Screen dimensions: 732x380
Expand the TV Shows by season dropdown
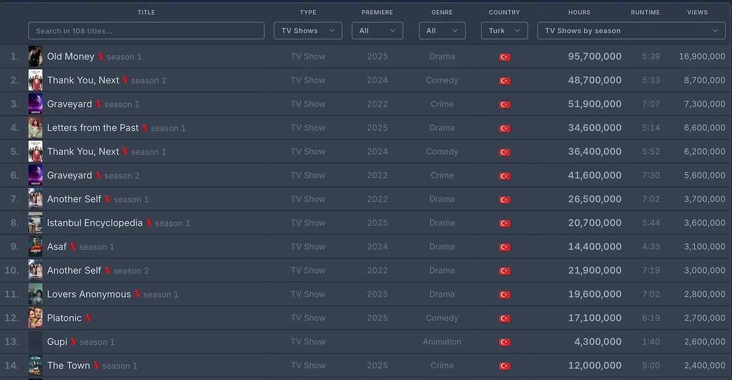(x=631, y=31)
